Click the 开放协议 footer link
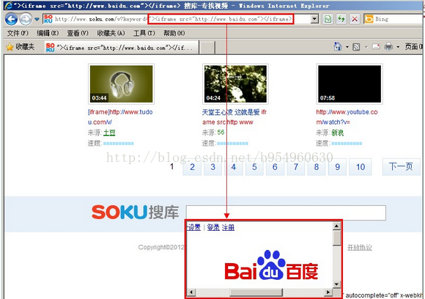The width and height of the screenshot is (425, 299). pos(360,248)
